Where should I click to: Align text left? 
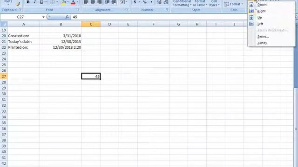point(86,2)
